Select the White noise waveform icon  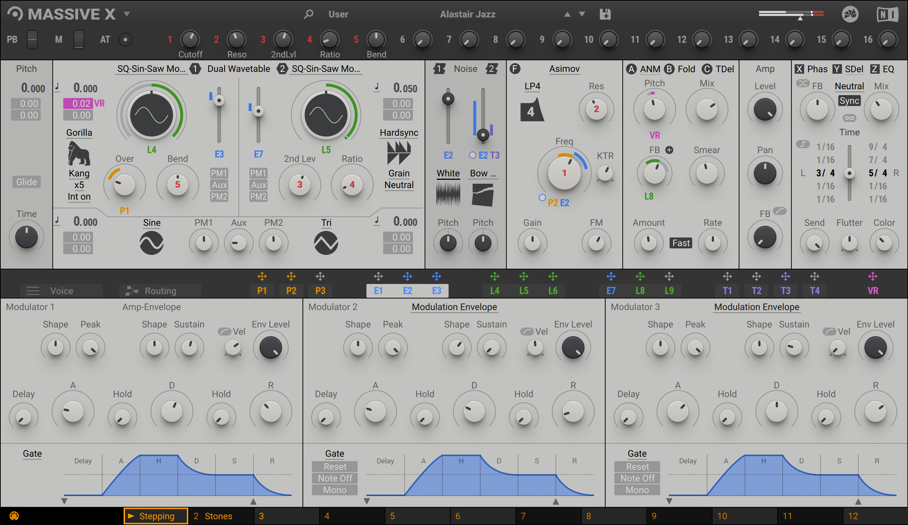(447, 194)
